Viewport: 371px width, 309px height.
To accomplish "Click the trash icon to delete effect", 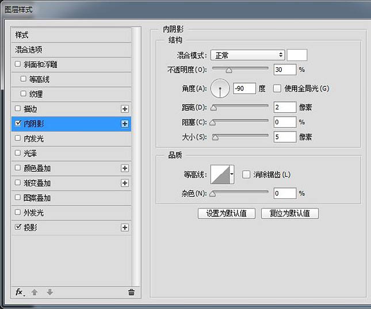I will (x=131, y=292).
